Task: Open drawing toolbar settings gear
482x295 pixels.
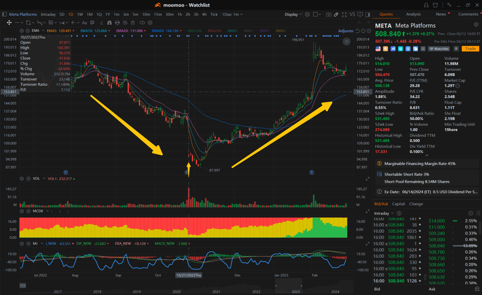Action: (150, 22)
